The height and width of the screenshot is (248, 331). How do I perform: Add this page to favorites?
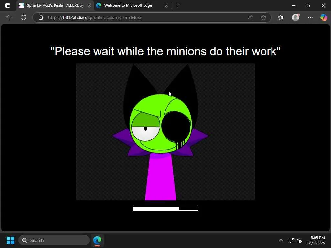point(263,17)
